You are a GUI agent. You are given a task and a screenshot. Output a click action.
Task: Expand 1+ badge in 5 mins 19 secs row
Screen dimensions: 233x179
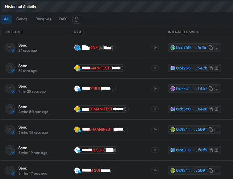(x=155, y=150)
